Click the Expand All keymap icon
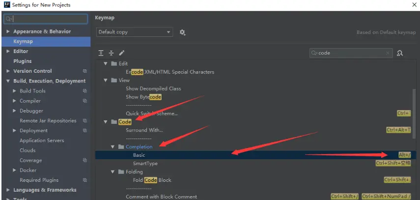Viewport: 420px width, 200px height. (101, 53)
